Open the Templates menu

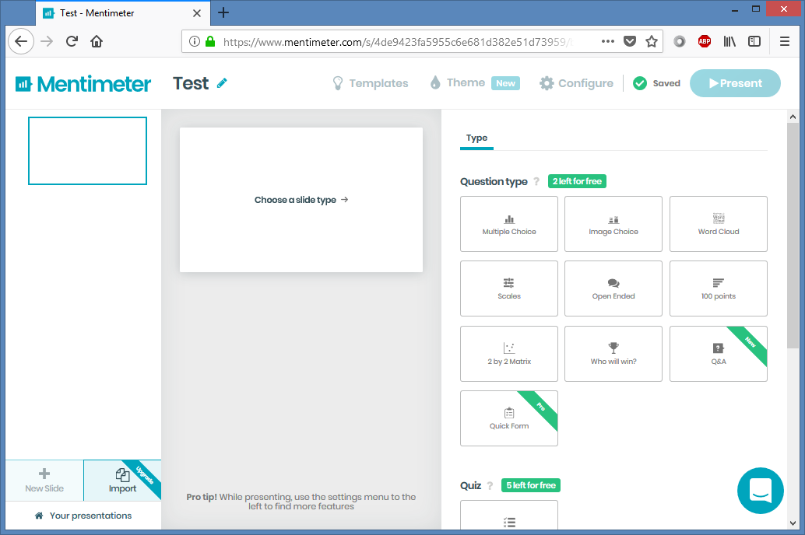coord(371,83)
